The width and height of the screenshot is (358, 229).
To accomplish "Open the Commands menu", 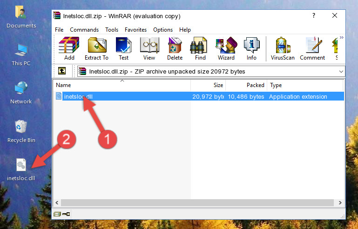I will 84,30.
